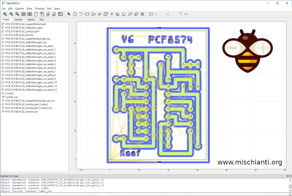Toggle the snap to grid icon

point(151,14)
